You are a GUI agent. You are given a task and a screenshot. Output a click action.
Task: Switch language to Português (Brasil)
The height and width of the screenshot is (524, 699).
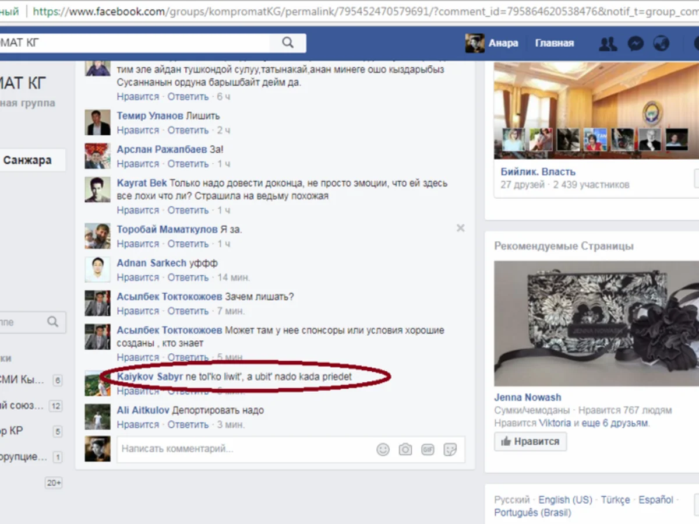532,513
